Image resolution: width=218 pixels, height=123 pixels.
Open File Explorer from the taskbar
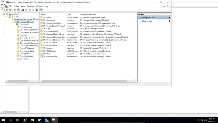pos(32,120)
